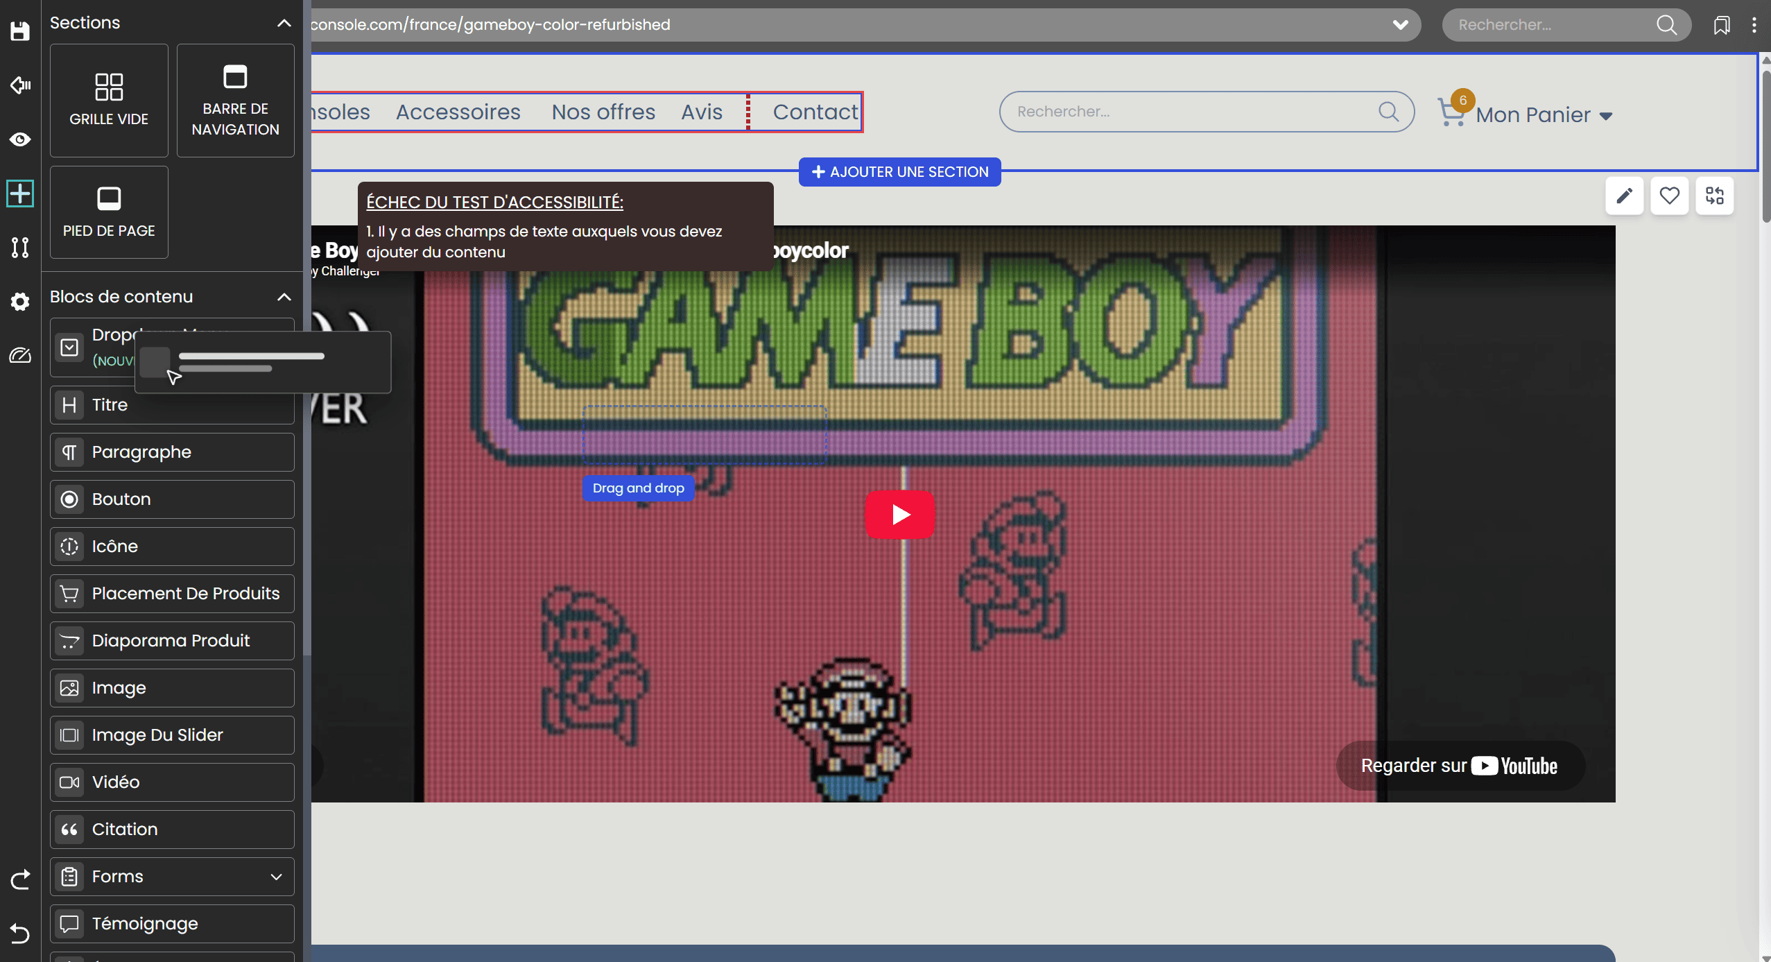Click the Ajouter une section button

point(899,172)
